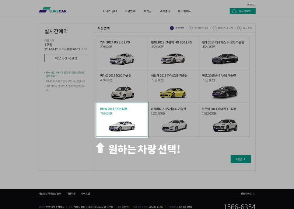
Task: Open the 마이페이지 menu
Action: 184,11
